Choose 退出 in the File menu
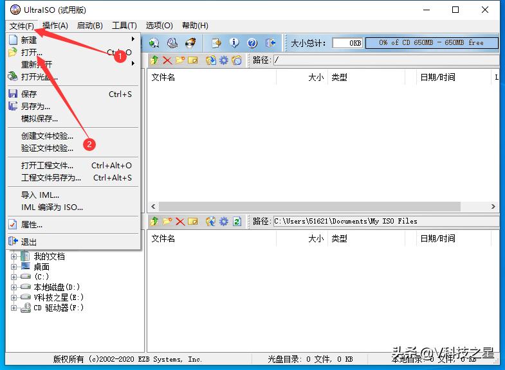The height and width of the screenshot is (370, 505). pyautogui.click(x=73, y=242)
